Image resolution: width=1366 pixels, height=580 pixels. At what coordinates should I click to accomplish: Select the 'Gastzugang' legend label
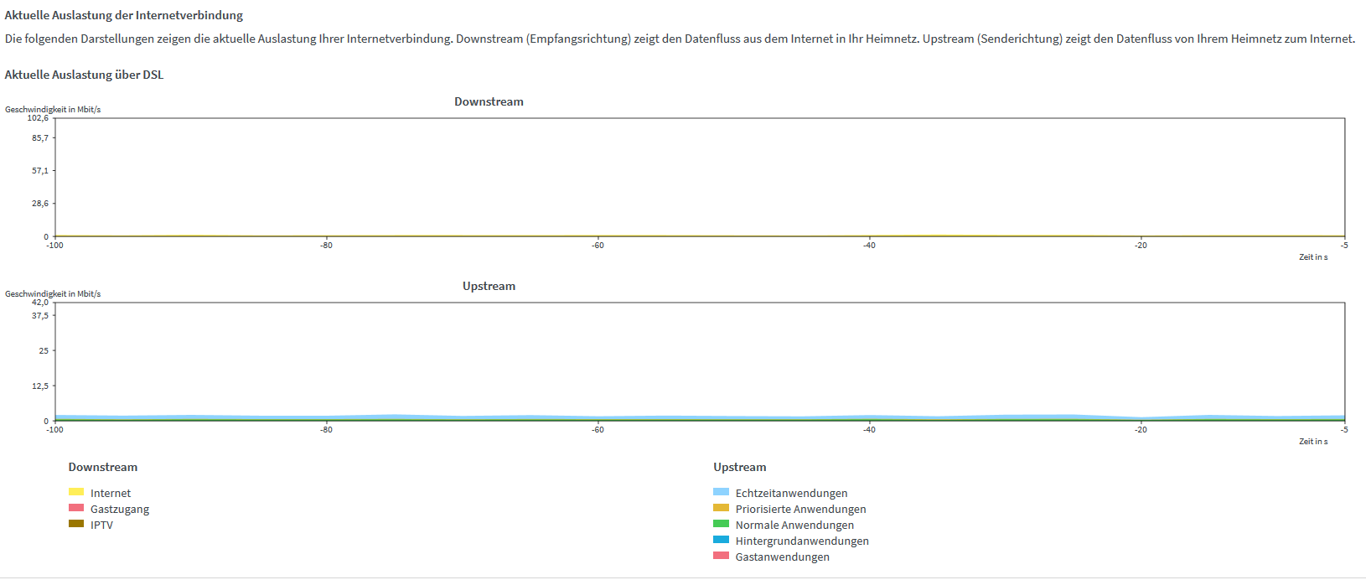pyautogui.click(x=120, y=510)
